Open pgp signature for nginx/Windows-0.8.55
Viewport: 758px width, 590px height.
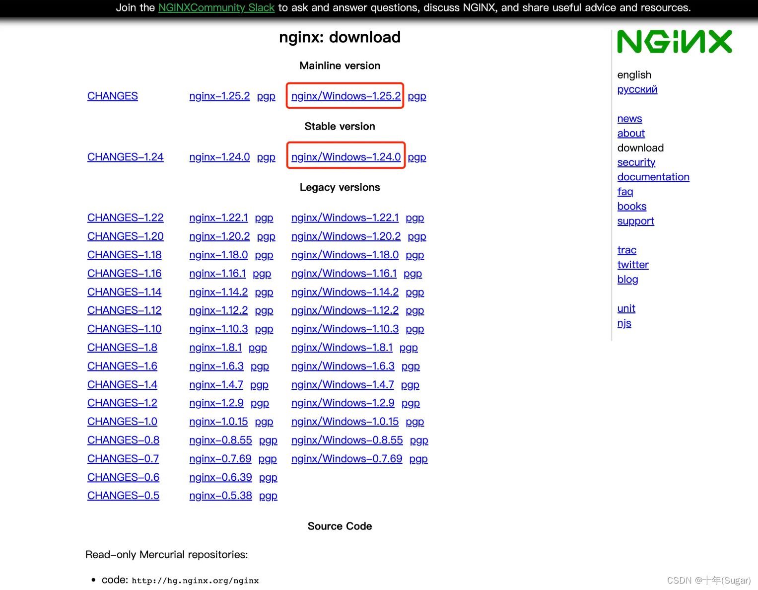click(x=419, y=441)
